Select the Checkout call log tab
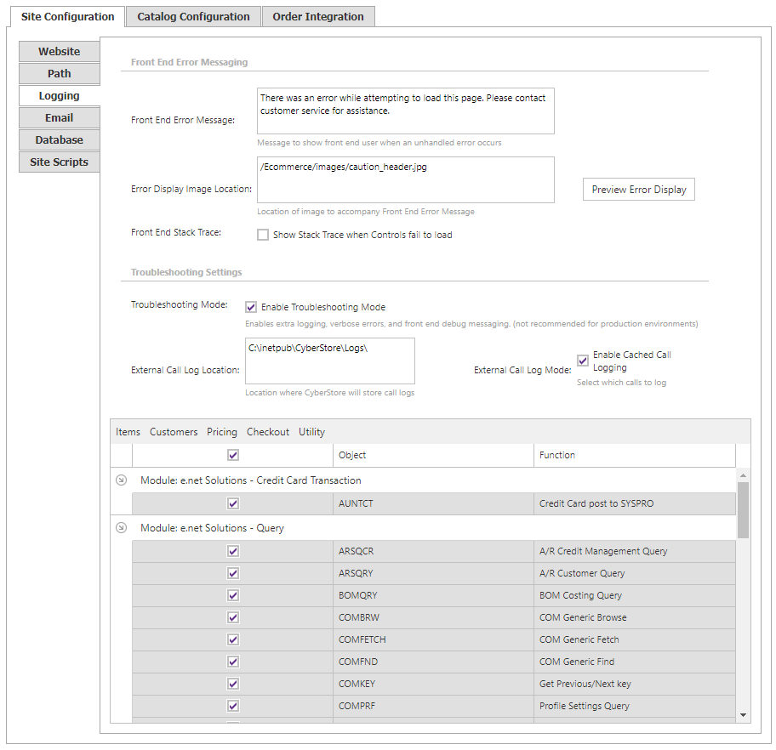Viewport: 776px width, 750px height. click(268, 432)
